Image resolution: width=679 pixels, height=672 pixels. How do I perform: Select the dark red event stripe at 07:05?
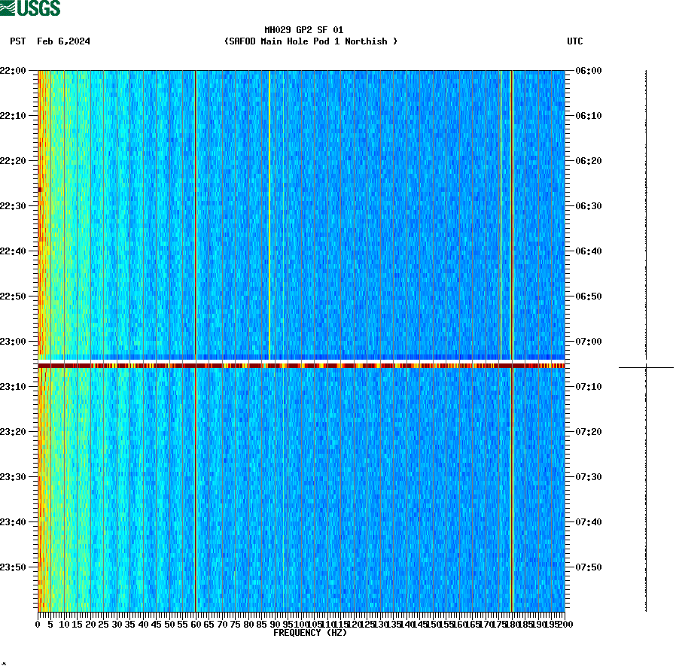click(301, 366)
